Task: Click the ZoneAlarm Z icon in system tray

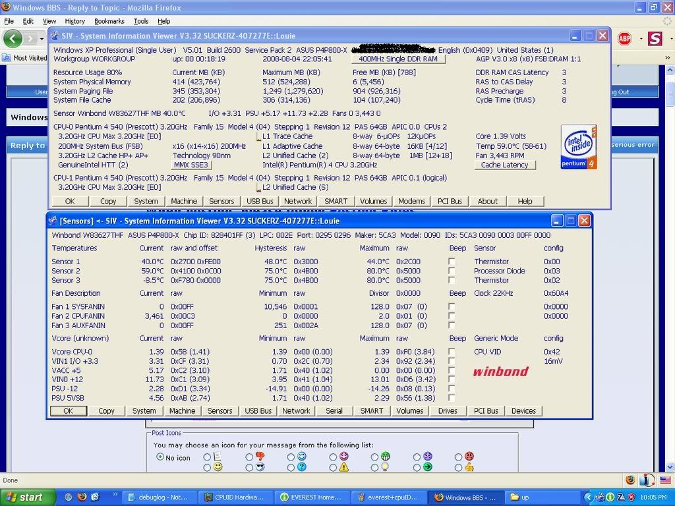Action: pyautogui.click(x=620, y=497)
